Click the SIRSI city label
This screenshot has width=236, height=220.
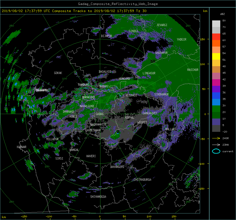coord(59,159)
